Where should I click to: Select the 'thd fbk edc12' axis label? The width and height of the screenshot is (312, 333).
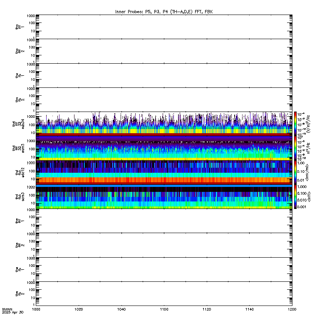tap(20, 172)
